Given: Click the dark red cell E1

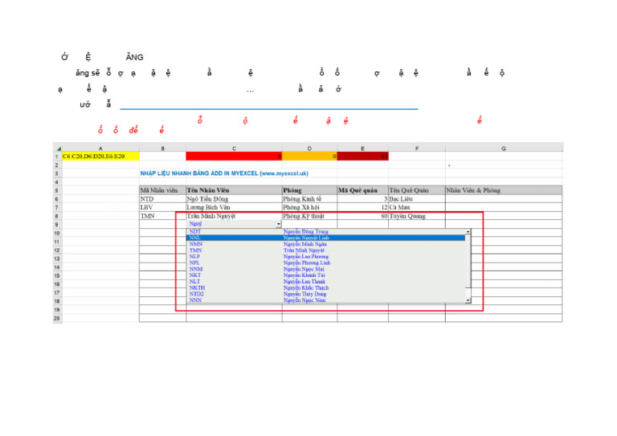Looking at the screenshot, I should 363,157.
